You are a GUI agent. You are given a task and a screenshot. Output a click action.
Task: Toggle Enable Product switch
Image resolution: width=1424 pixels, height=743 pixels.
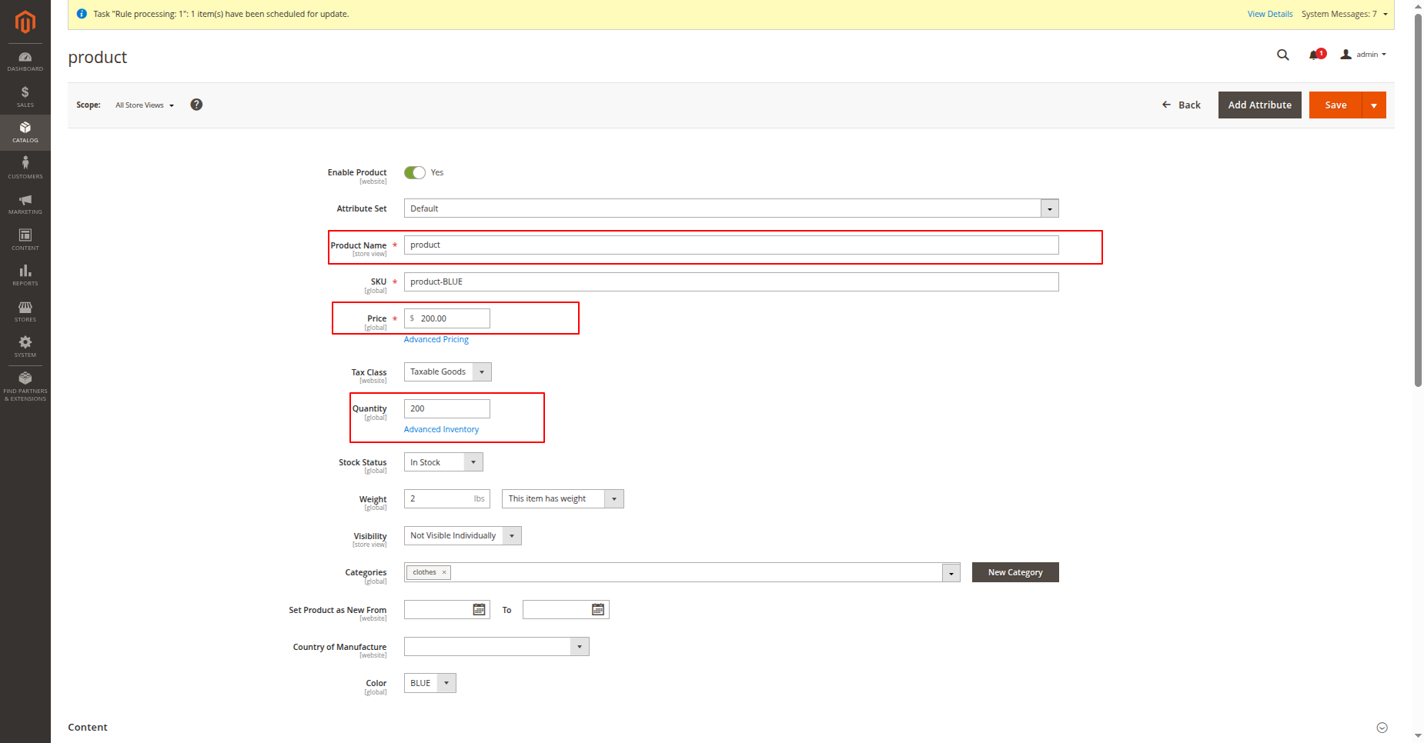[x=415, y=172]
